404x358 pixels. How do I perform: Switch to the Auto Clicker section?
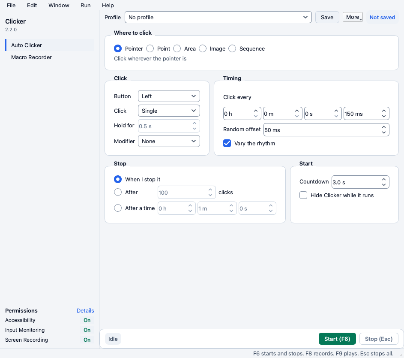pos(50,45)
